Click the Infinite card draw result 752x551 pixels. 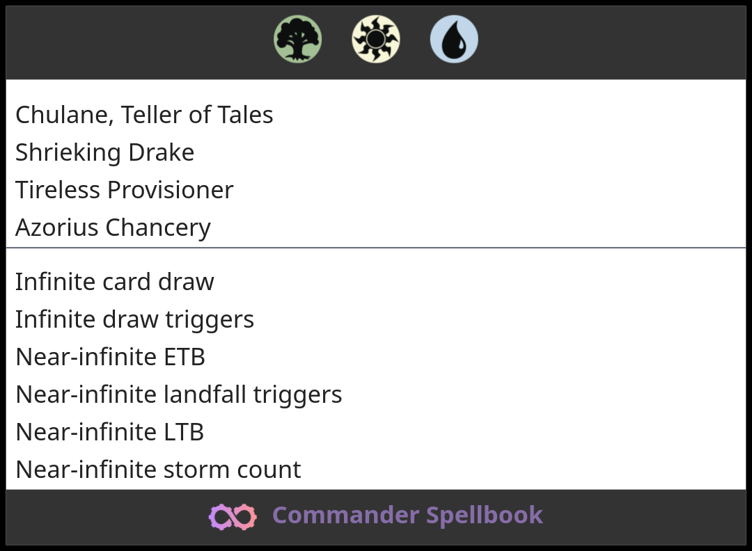click(114, 282)
